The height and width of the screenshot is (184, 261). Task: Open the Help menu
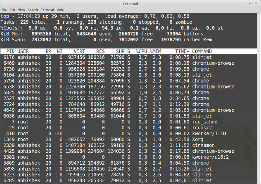click(x=60, y=10)
